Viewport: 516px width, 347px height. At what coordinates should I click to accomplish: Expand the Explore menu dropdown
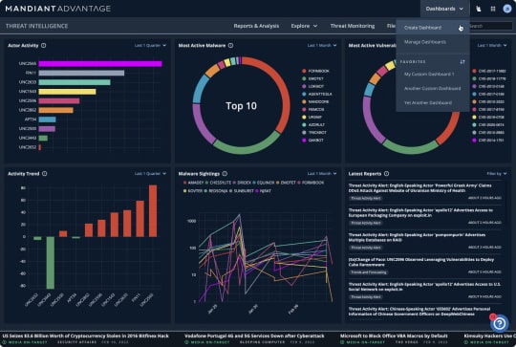pos(304,26)
